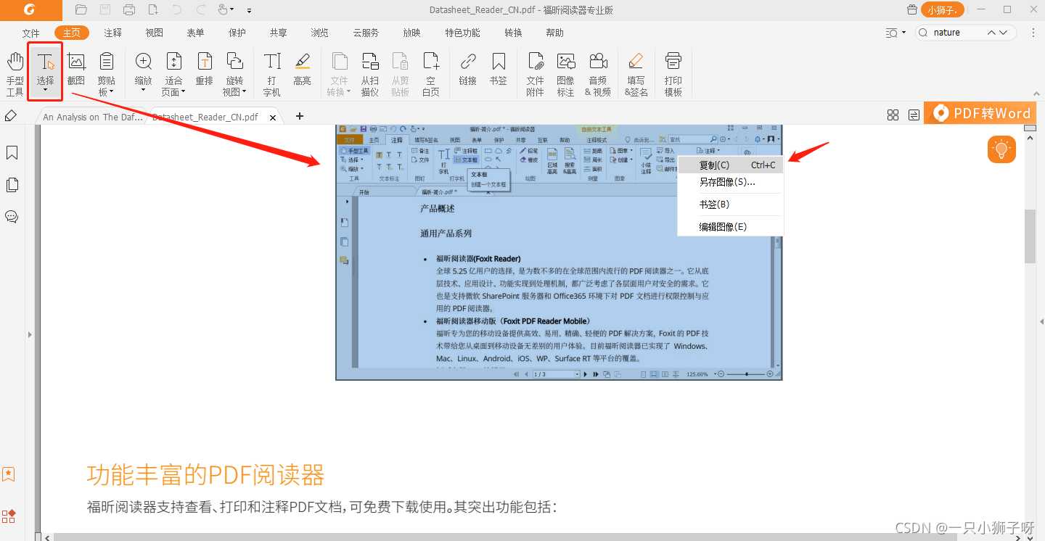Select the 打字机 typewriter tool
The width and height of the screenshot is (1045, 541).
pyautogui.click(x=272, y=74)
